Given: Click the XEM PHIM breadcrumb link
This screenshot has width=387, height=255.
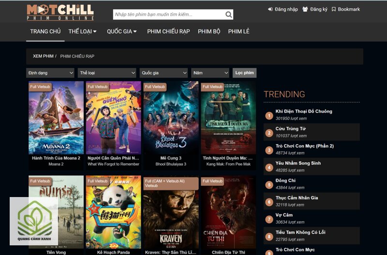Looking at the screenshot, I should click(43, 56).
